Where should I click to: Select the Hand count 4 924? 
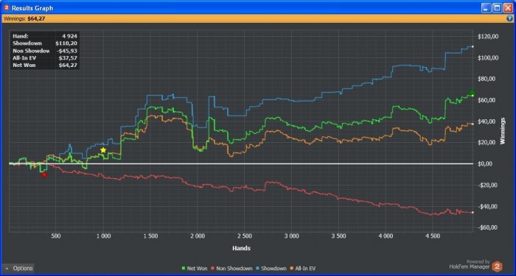coord(69,36)
